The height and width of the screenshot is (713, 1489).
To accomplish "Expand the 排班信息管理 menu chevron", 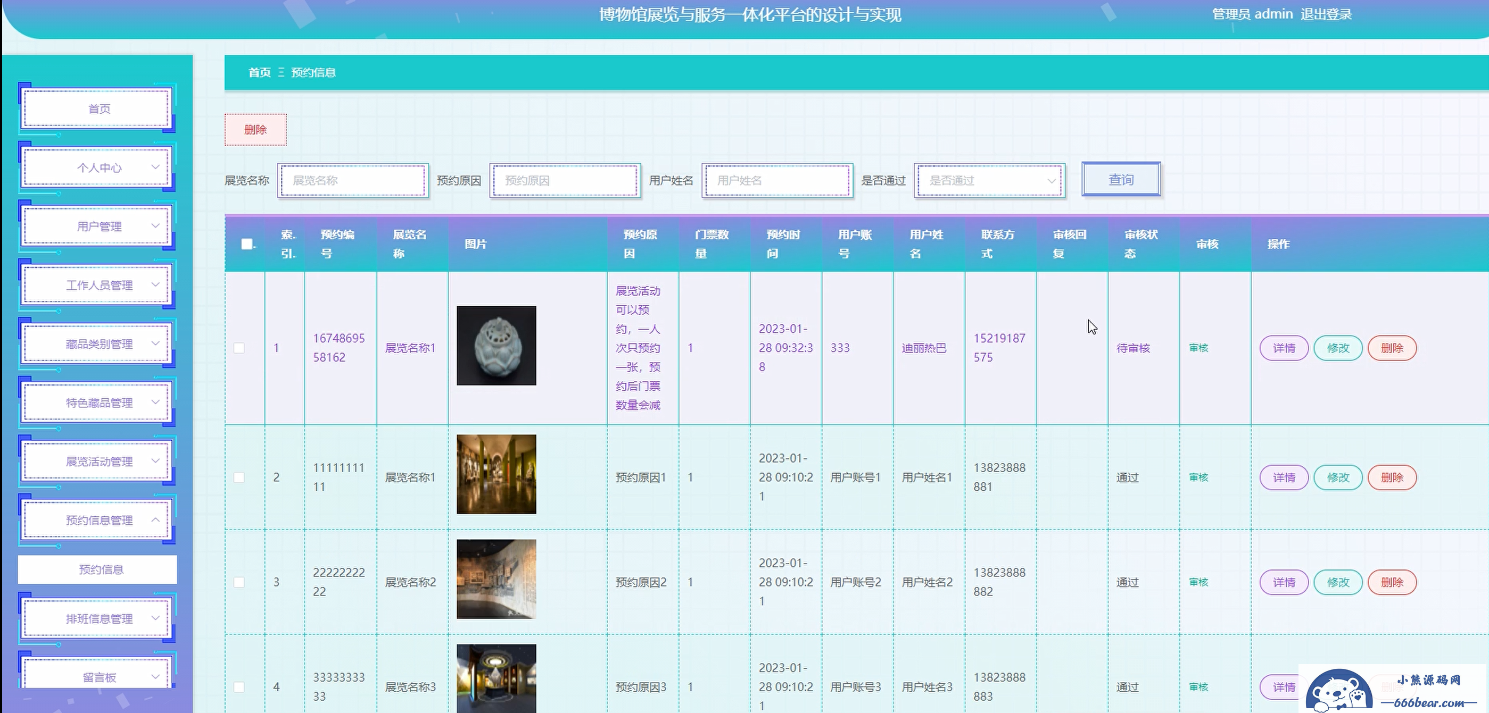I will coord(155,618).
